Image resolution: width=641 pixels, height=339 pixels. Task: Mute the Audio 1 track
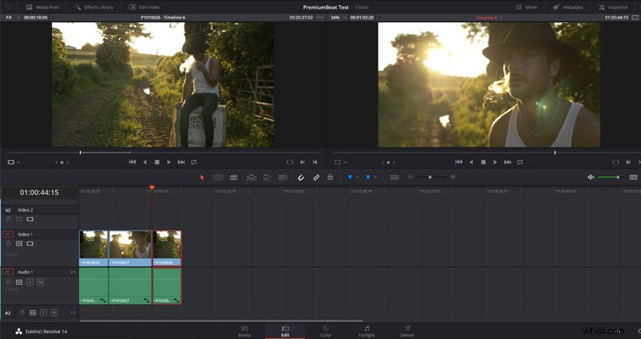[x=40, y=282]
